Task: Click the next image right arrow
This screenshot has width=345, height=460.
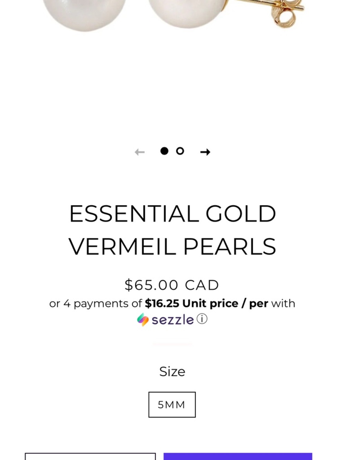Action: pyautogui.click(x=205, y=152)
